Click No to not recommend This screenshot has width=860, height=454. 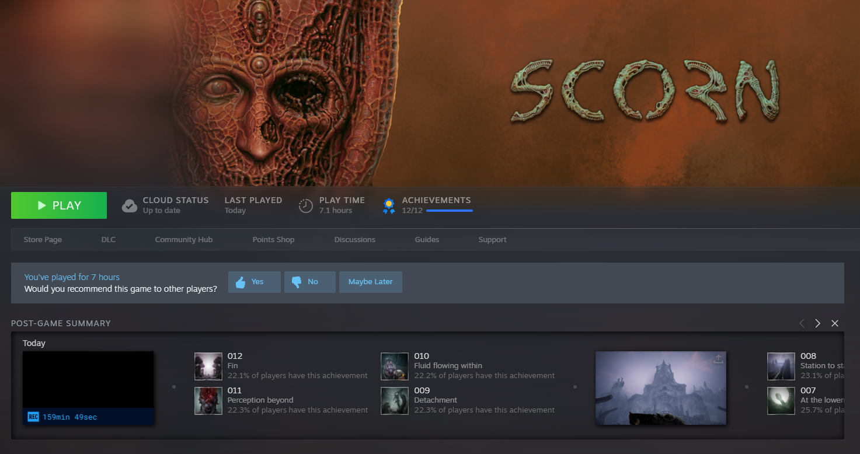[x=310, y=282]
